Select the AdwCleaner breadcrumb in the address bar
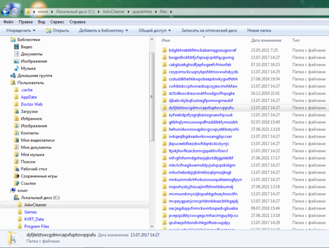This screenshot has height=248, width=329. click(x=114, y=11)
